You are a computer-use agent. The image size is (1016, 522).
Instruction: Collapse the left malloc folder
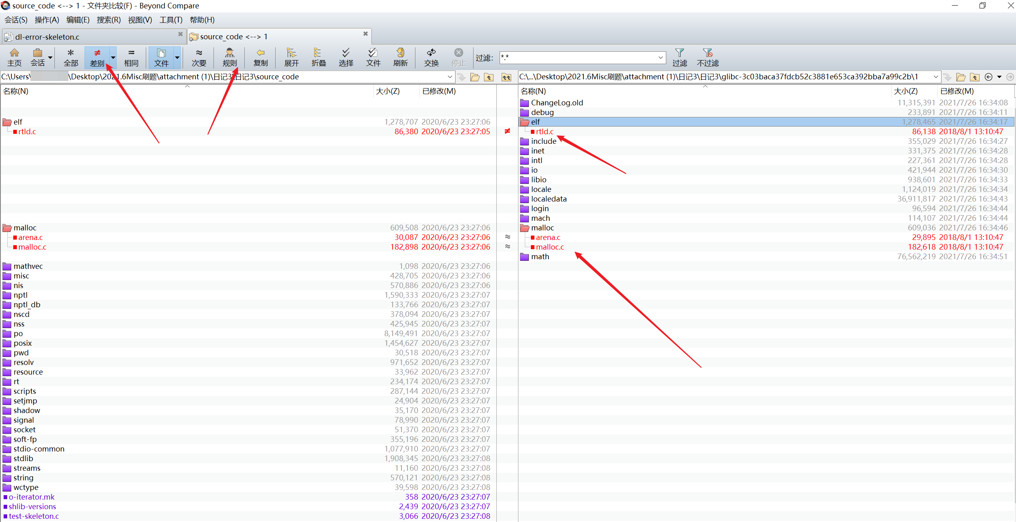7,228
